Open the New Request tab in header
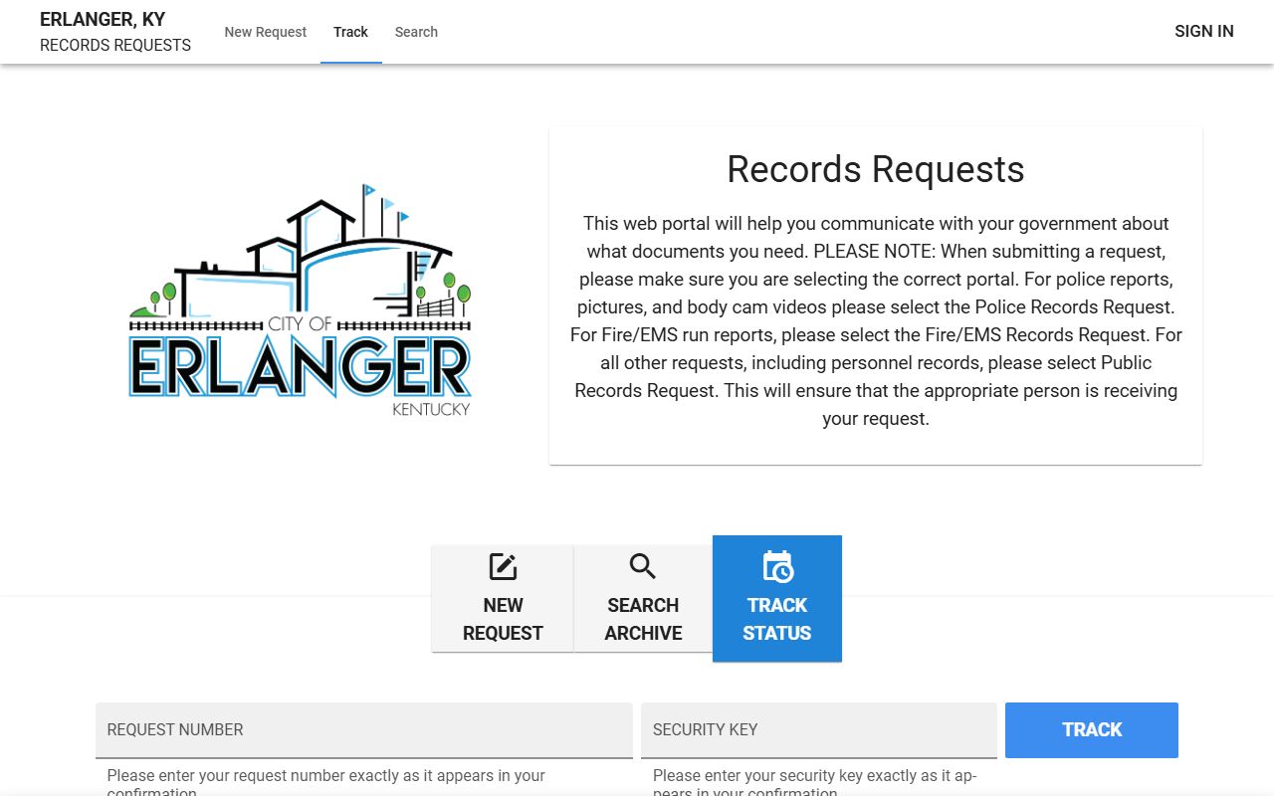The image size is (1274, 796). click(x=266, y=32)
